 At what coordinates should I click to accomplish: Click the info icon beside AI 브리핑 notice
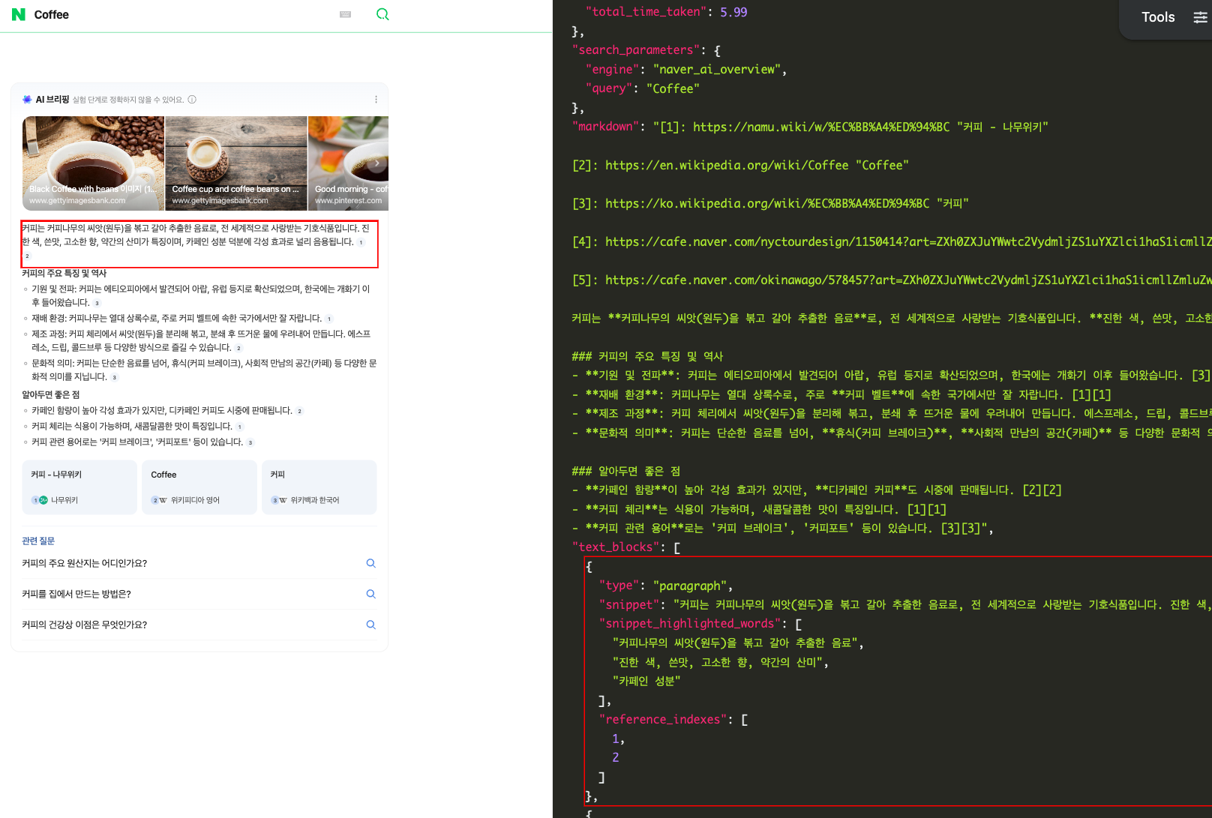click(192, 100)
